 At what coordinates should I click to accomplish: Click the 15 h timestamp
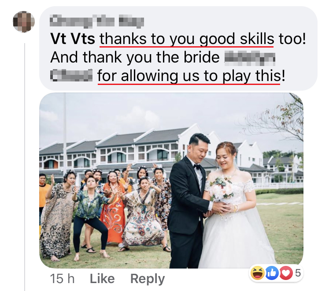point(62,279)
